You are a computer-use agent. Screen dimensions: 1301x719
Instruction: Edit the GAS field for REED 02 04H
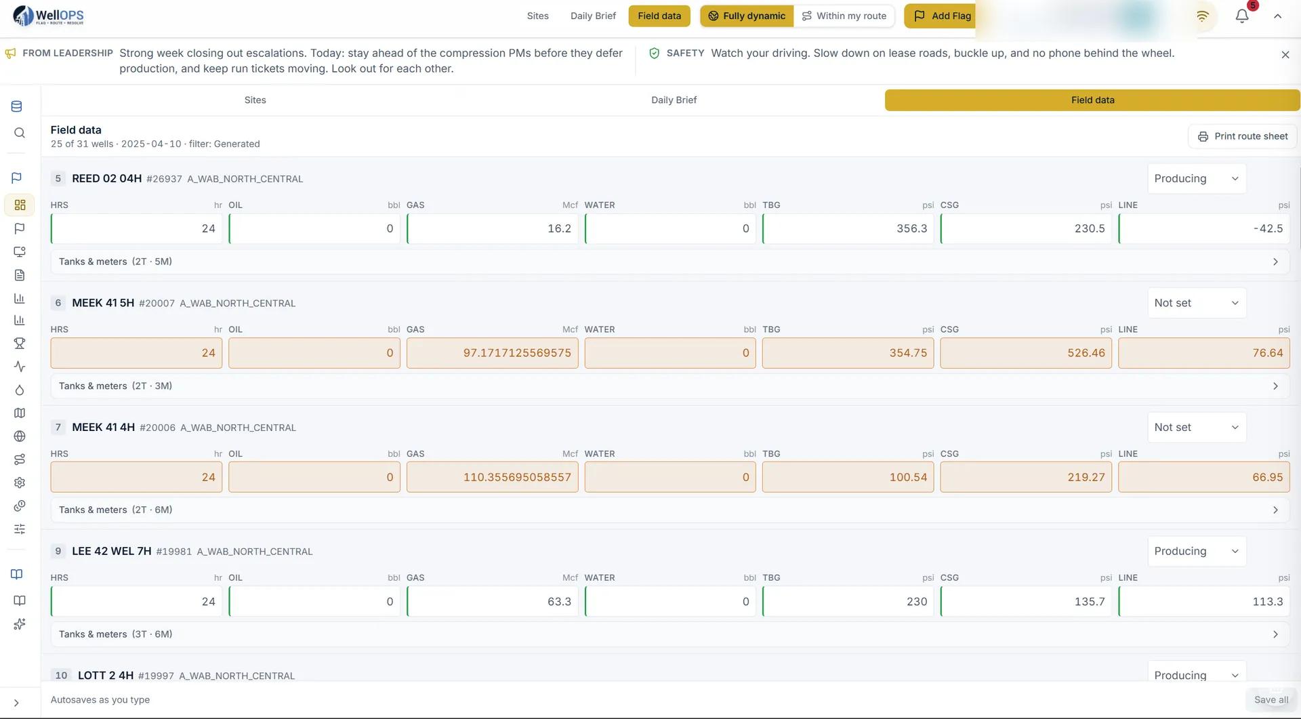[x=492, y=229]
